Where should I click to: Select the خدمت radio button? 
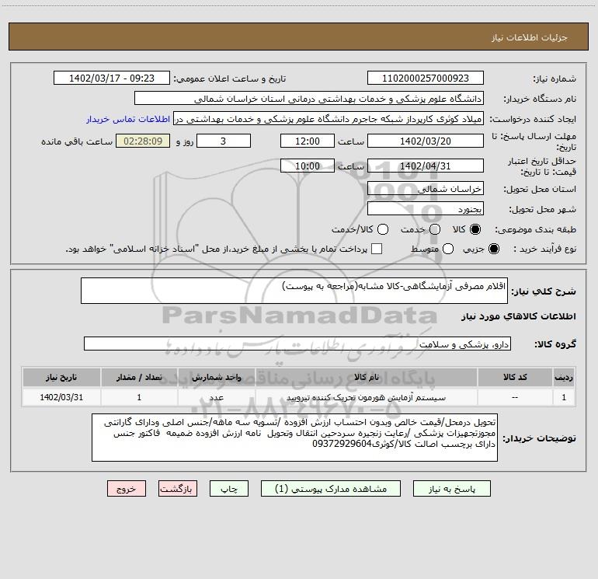(435, 229)
